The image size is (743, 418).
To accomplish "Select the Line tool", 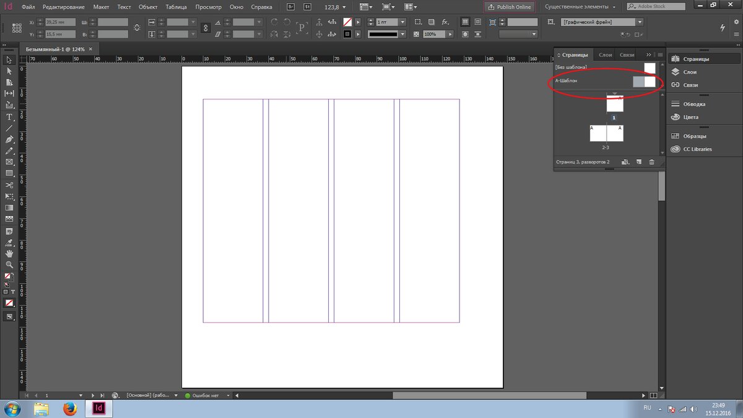I will 9,128.
